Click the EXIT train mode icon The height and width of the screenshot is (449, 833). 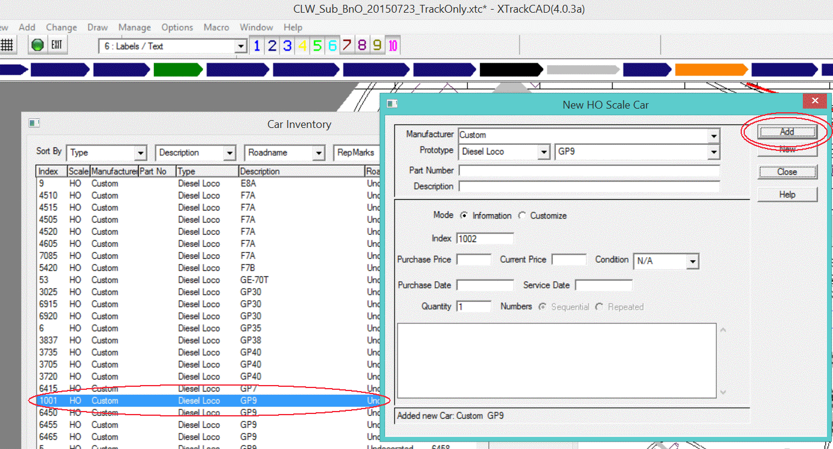[x=57, y=45]
